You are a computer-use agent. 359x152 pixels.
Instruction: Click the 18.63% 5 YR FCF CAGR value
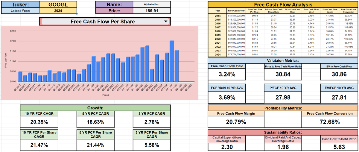point(95,122)
